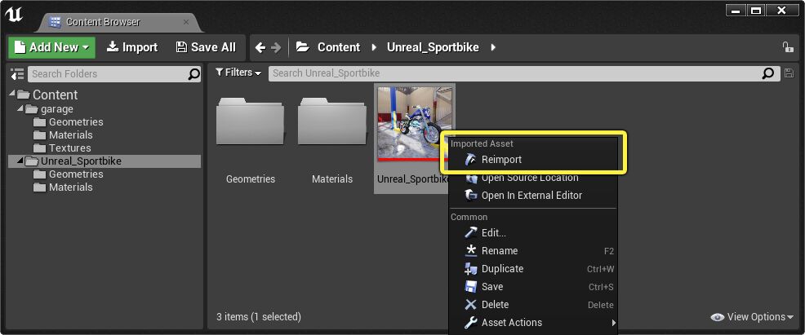Choose Delete from the context menu
Viewport: 805px width, 335px height.
[x=533, y=305]
